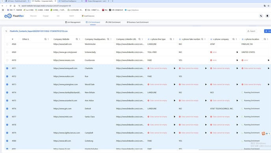Switch to the CSV Enrichment tab
This screenshot has width=271, height=153.
point(93,22)
